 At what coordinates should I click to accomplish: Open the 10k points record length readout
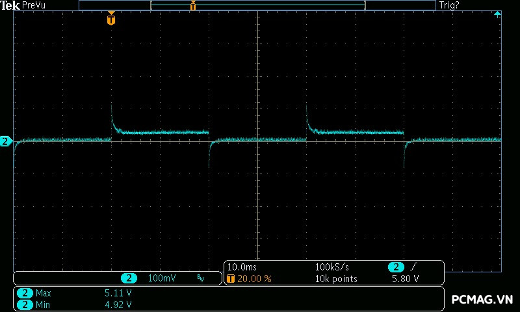[x=336, y=278]
